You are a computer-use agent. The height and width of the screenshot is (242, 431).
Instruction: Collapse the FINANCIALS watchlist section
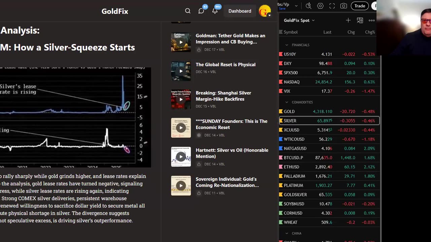click(x=287, y=45)
